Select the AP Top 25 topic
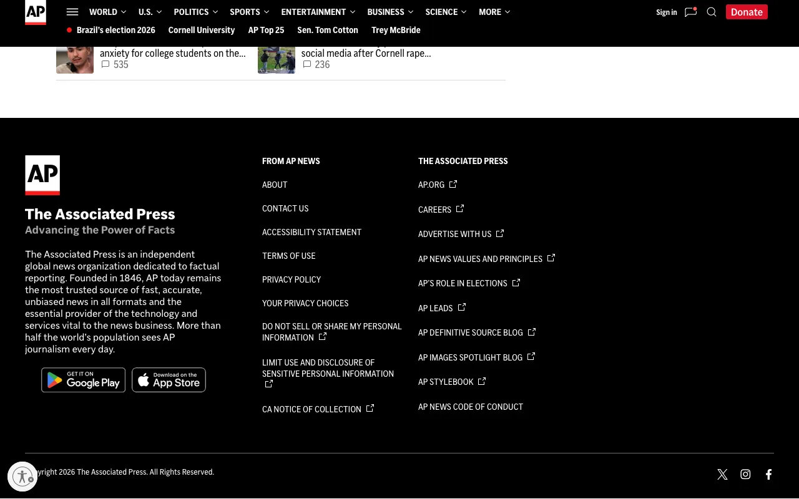The image size is (799, 499). [266, 30]
